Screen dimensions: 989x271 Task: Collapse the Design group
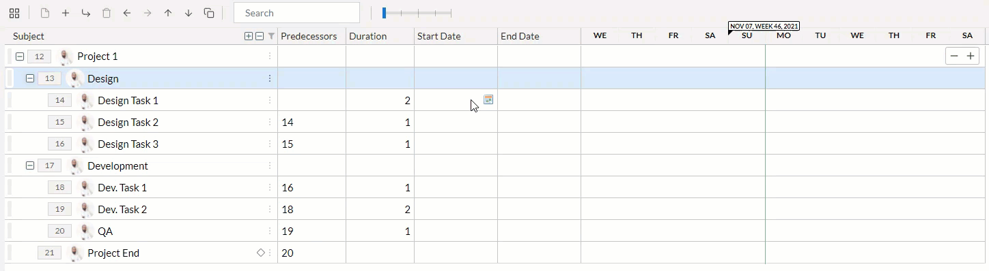pos(30,78)
